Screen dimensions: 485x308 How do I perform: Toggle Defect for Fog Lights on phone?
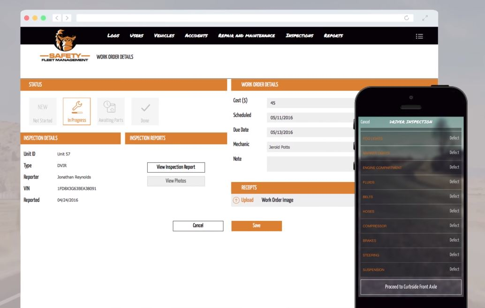[x=454, y=138]
